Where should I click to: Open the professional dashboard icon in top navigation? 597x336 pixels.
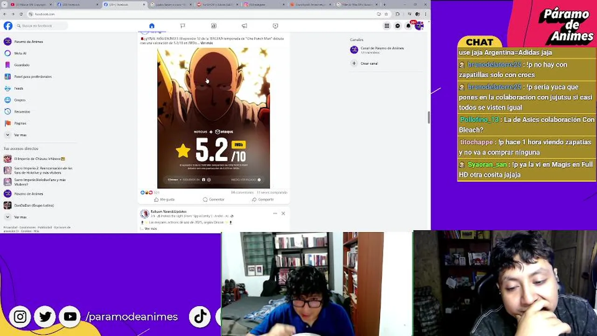point(214,26)
